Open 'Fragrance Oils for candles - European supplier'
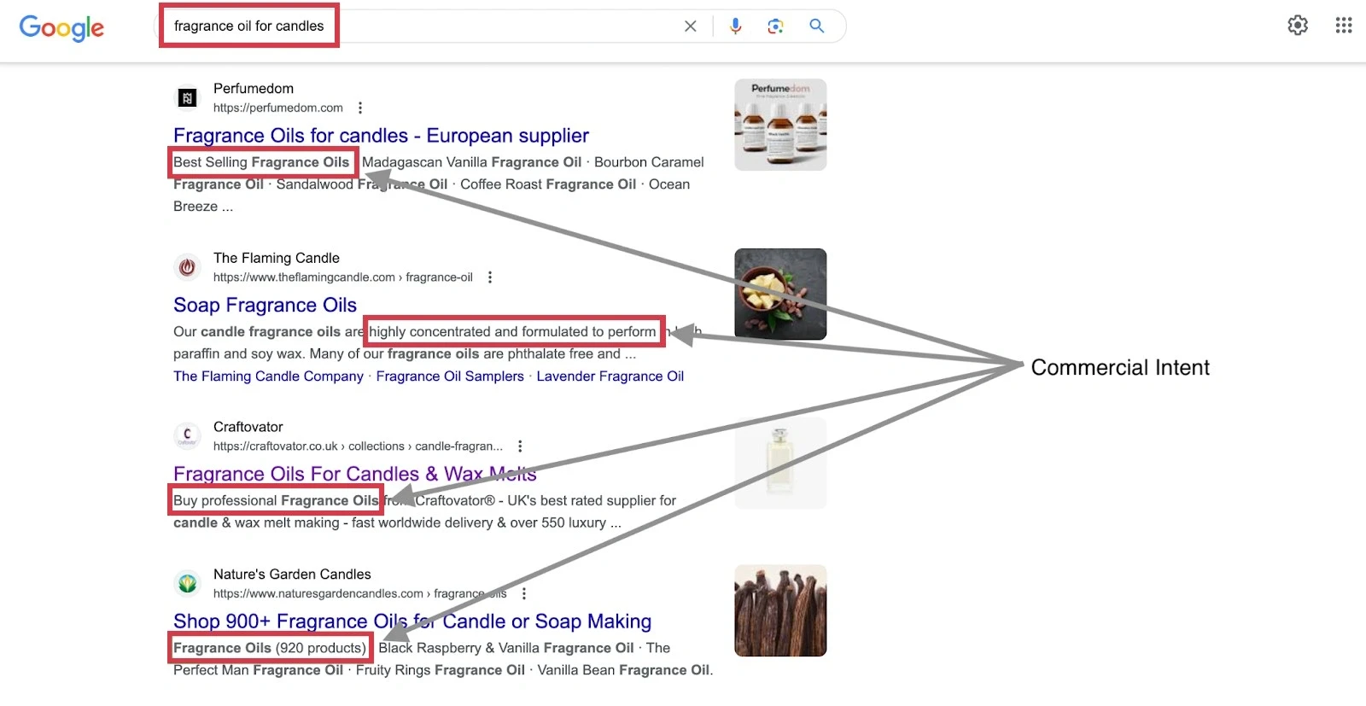1366x706 pixels. click(x=381, y=136)
